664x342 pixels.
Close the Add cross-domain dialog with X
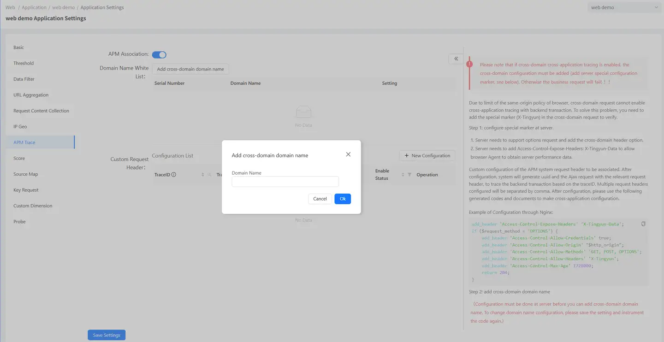[348, 154]
